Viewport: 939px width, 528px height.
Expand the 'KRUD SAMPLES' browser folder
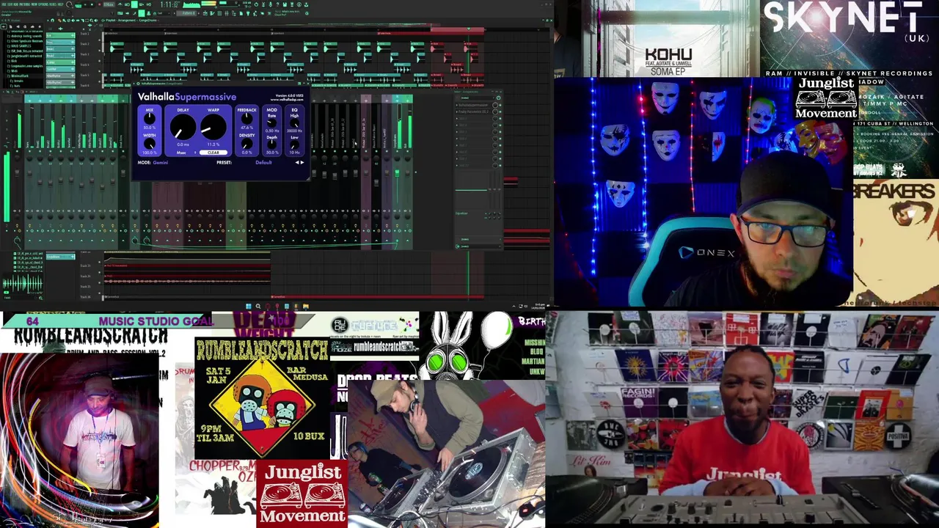click(21, 46)
